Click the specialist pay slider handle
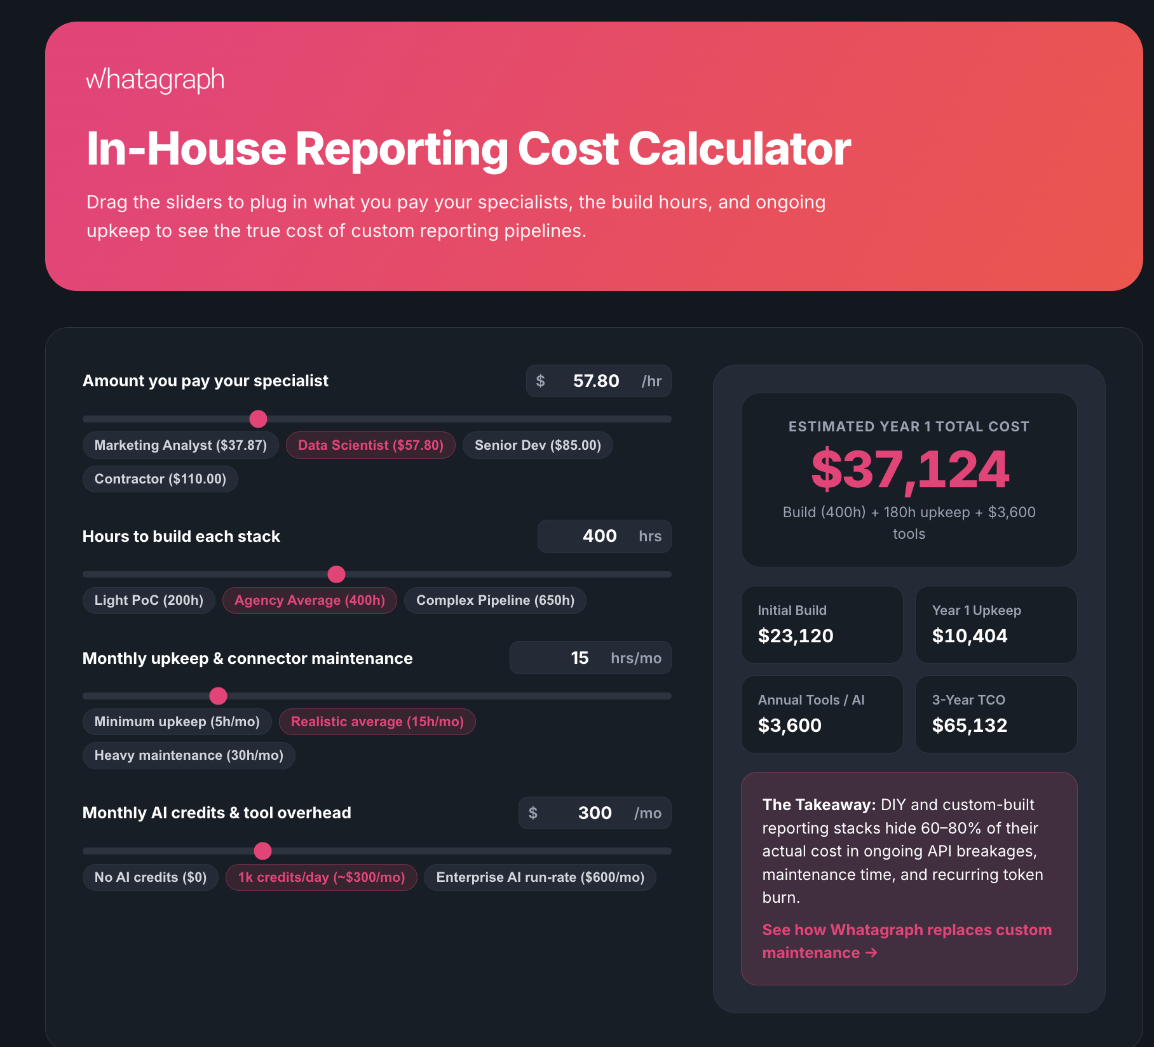The image size is (1154, 1047). point(258,419)
